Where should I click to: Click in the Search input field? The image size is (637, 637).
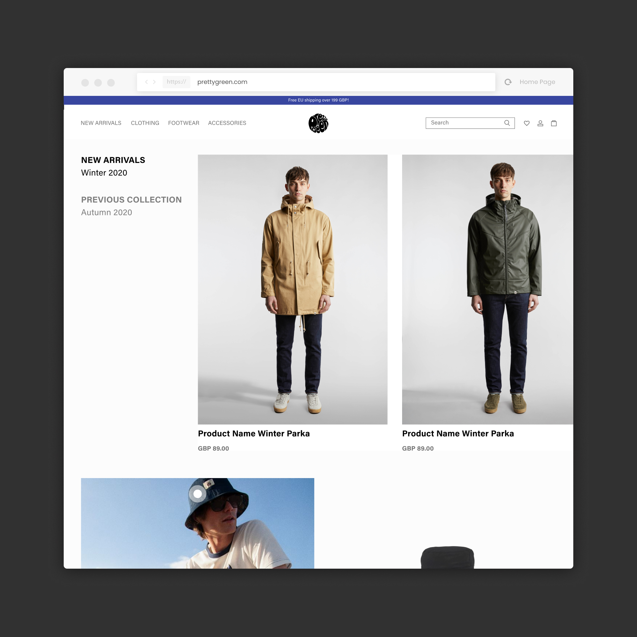coord(464,123)
